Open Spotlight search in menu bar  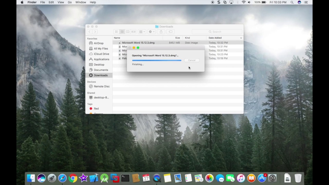click(x=292, y=2)
